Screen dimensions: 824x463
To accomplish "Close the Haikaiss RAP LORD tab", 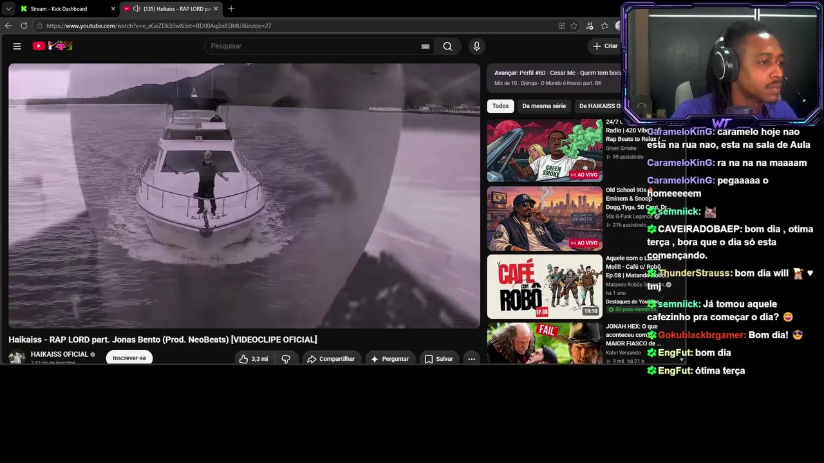I will (x=216, y=9).
